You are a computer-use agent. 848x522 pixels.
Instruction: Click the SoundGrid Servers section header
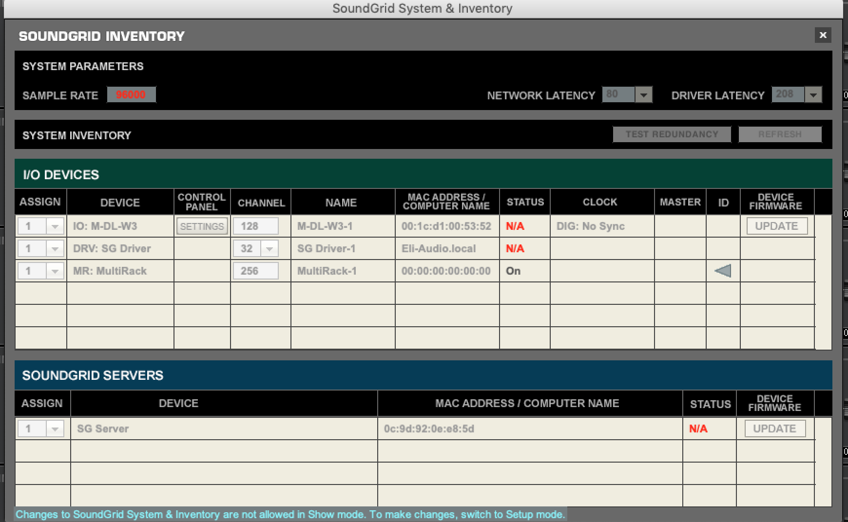point(423,375)
